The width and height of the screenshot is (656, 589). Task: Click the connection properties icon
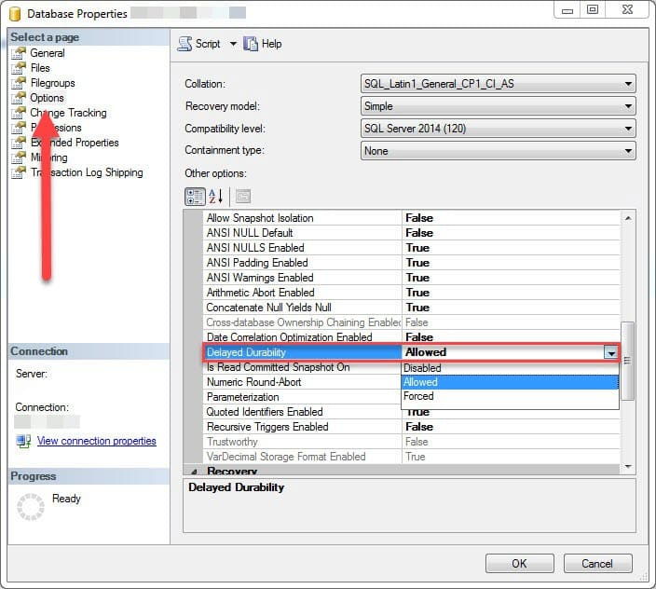coord(23,441)
